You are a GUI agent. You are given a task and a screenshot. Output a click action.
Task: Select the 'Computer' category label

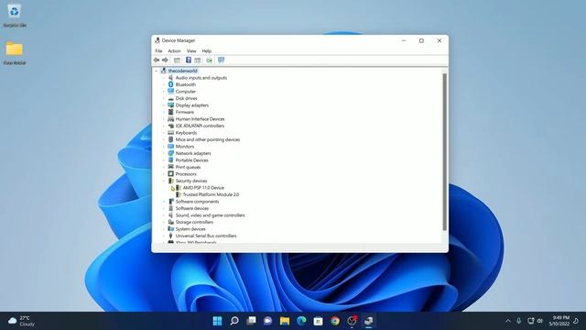point(186,92)
